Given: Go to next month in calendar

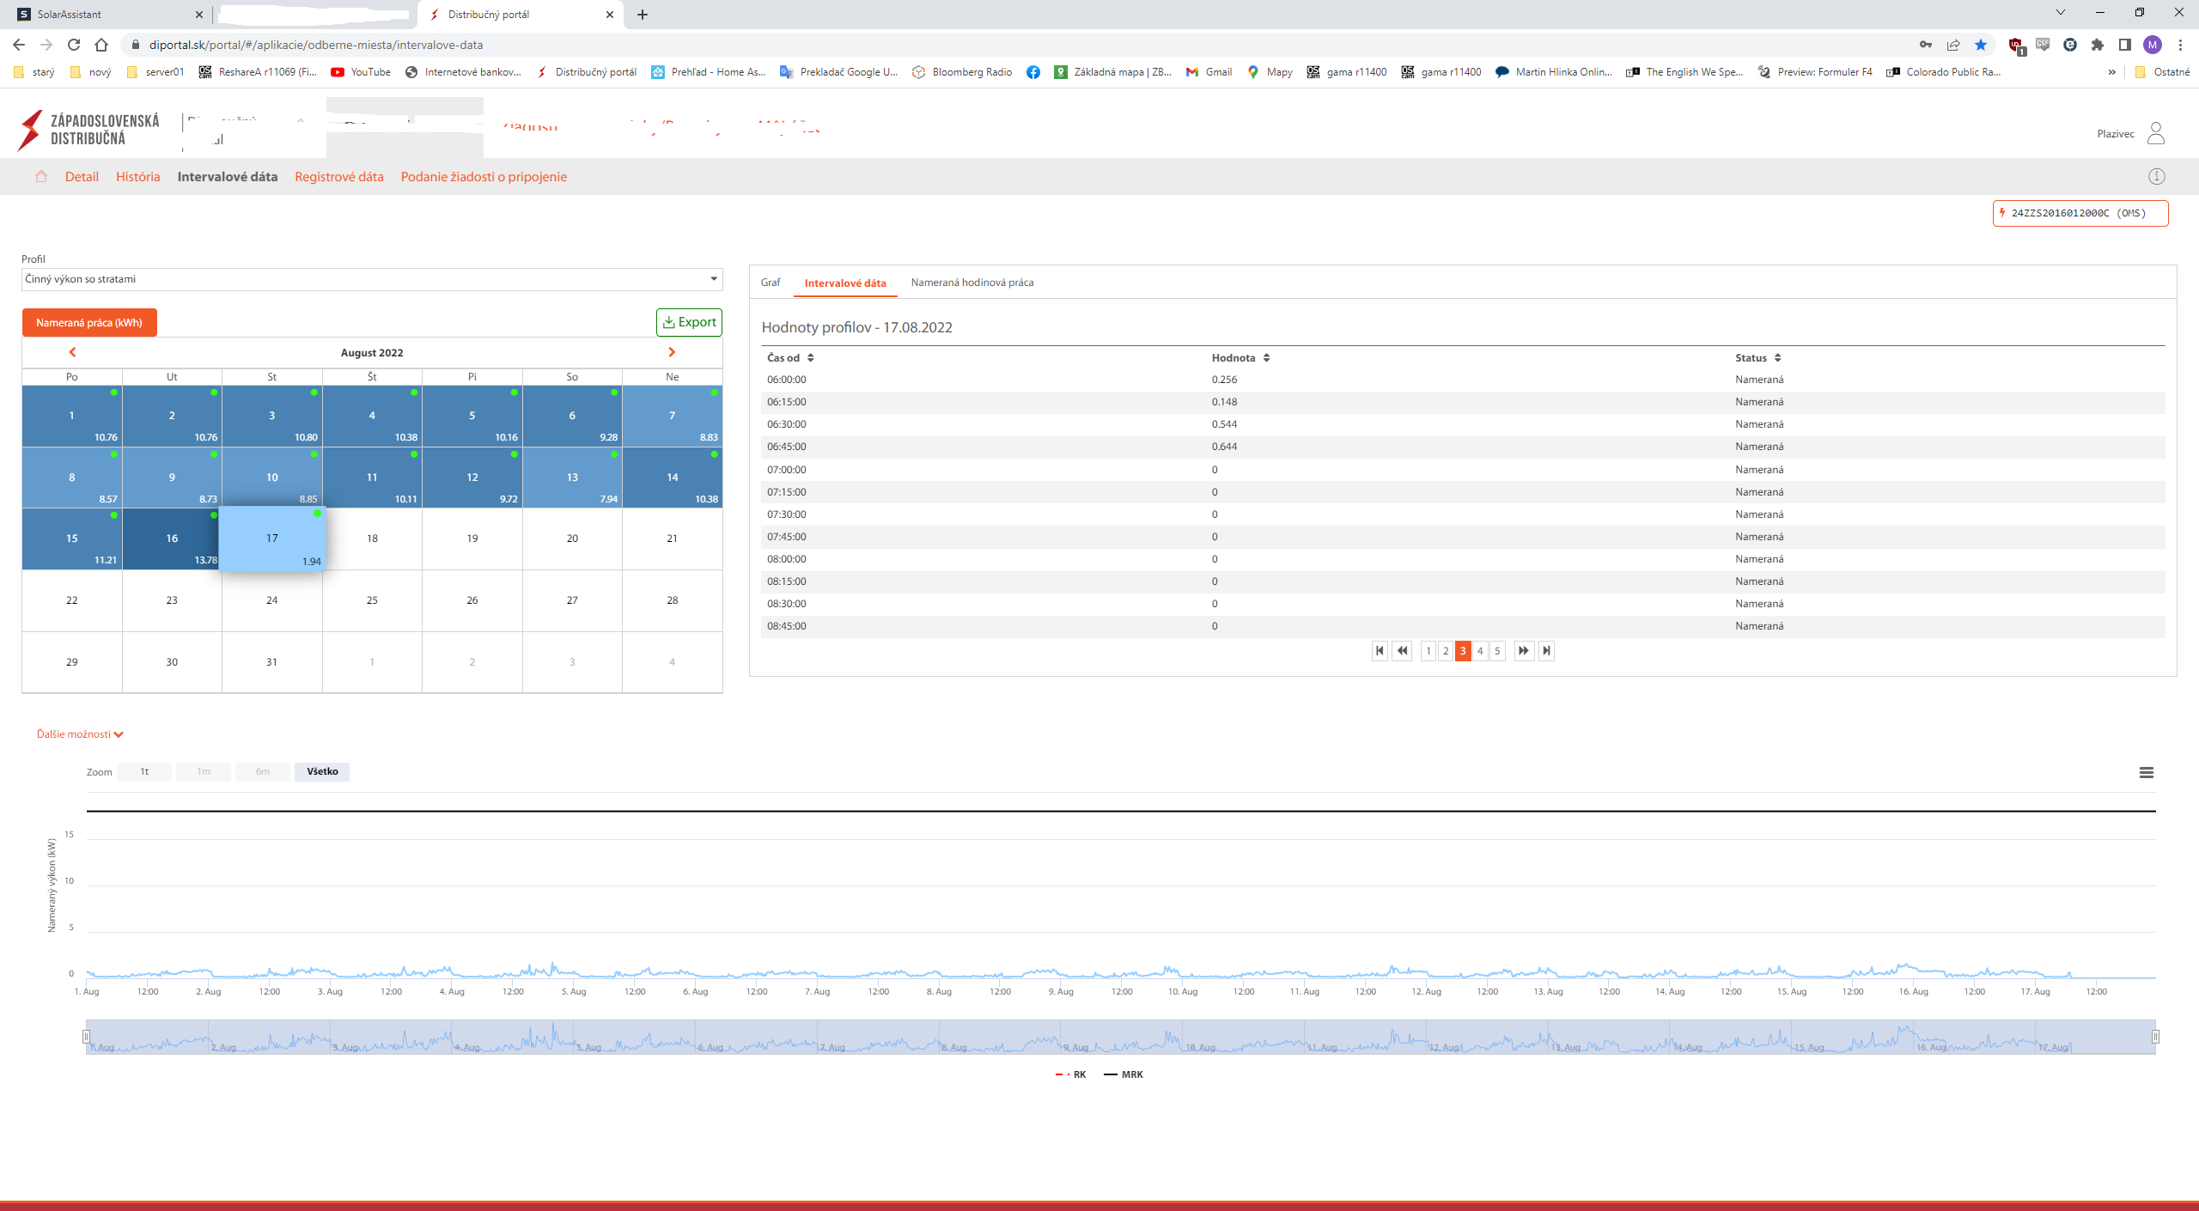Looking at the screenshot, I should pyautogui.click(x=672, y=352).
